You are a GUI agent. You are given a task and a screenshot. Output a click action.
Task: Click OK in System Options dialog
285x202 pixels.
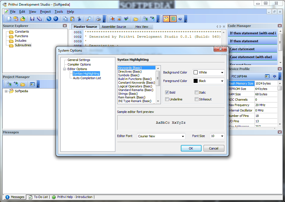click(191, 148)
